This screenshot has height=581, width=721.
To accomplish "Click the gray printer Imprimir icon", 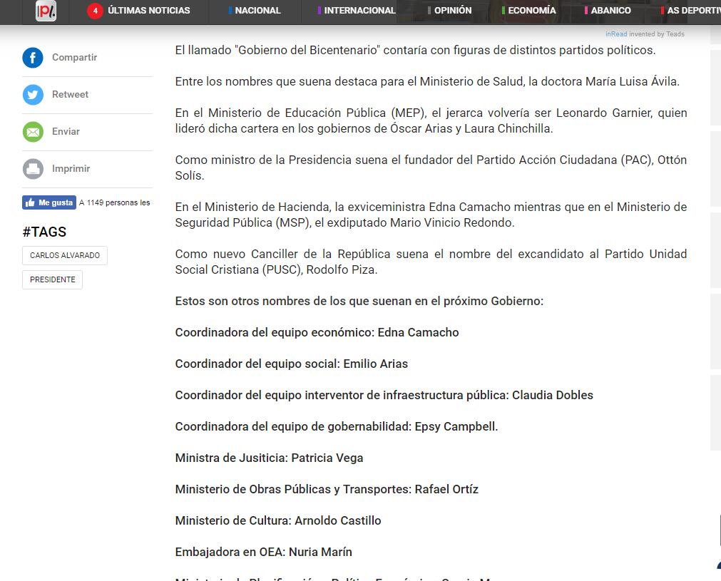I will [33, 169].
